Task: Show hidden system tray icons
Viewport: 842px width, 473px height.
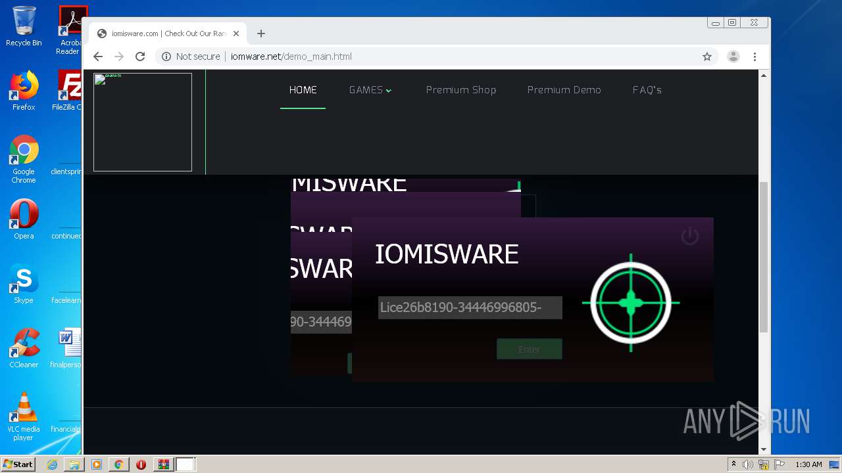Action: click(x=734, y=464)
